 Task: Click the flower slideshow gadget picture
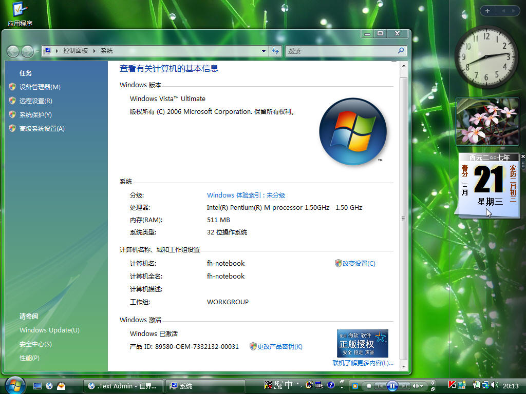(x=487, y=122)
